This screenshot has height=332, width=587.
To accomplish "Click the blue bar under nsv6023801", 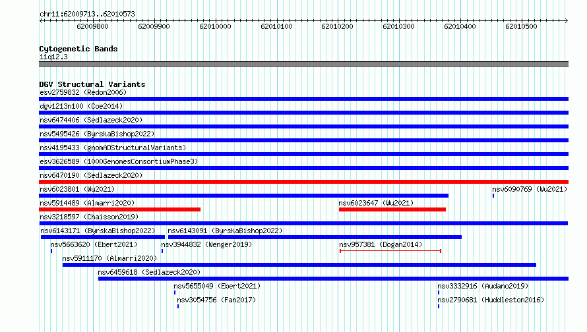I will 244,196.
